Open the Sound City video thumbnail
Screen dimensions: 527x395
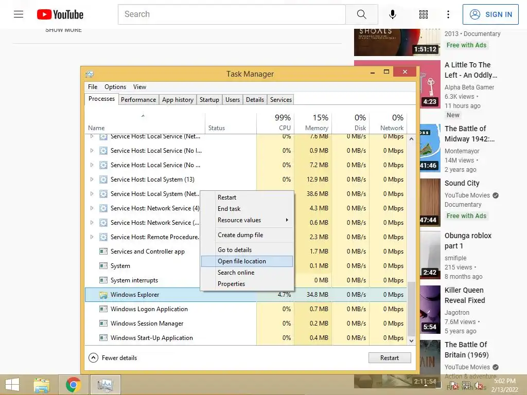(x=430, y=203)
